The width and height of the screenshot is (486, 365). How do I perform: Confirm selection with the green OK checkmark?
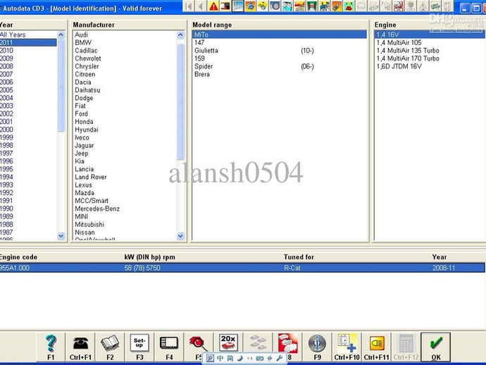[436, 347]
